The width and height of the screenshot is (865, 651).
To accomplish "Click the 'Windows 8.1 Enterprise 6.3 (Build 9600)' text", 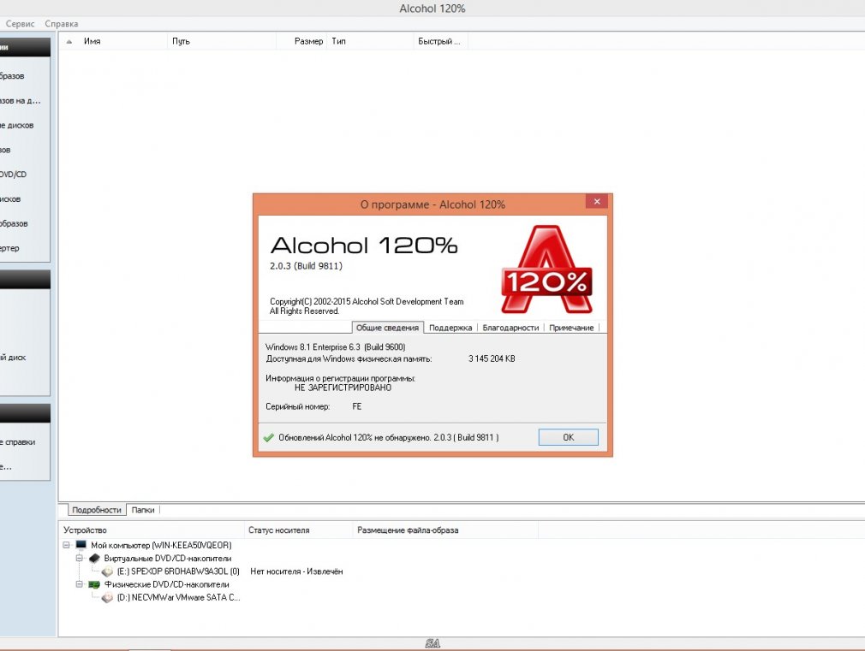I will coord(335,347).
